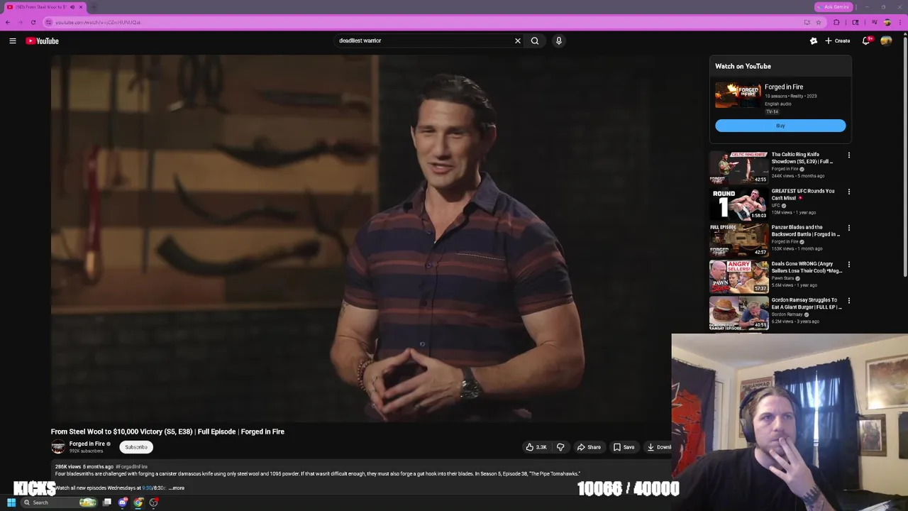Open the Windows Start menu
Image resolution: width=908 pixels, height=511 pixels.
pos(11,502)
